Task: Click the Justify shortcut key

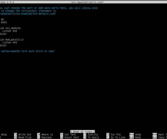Action: pyautogui.click(x=85, y=135)
